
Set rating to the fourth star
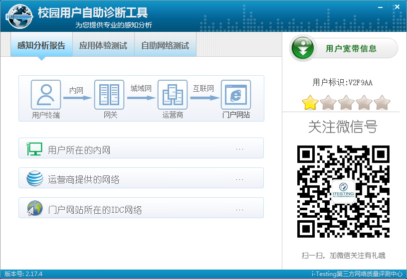click(364, 103)
